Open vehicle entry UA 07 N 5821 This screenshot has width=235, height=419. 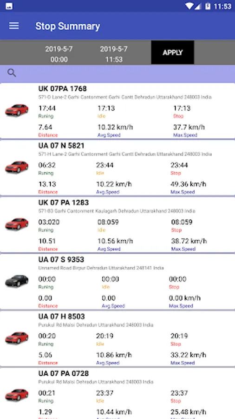117,168
